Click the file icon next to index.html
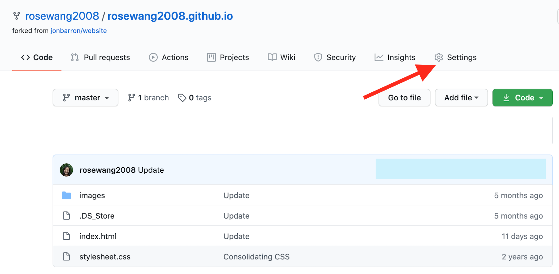Viewport: 559px width, 274px height. click(x=66, y=236)
